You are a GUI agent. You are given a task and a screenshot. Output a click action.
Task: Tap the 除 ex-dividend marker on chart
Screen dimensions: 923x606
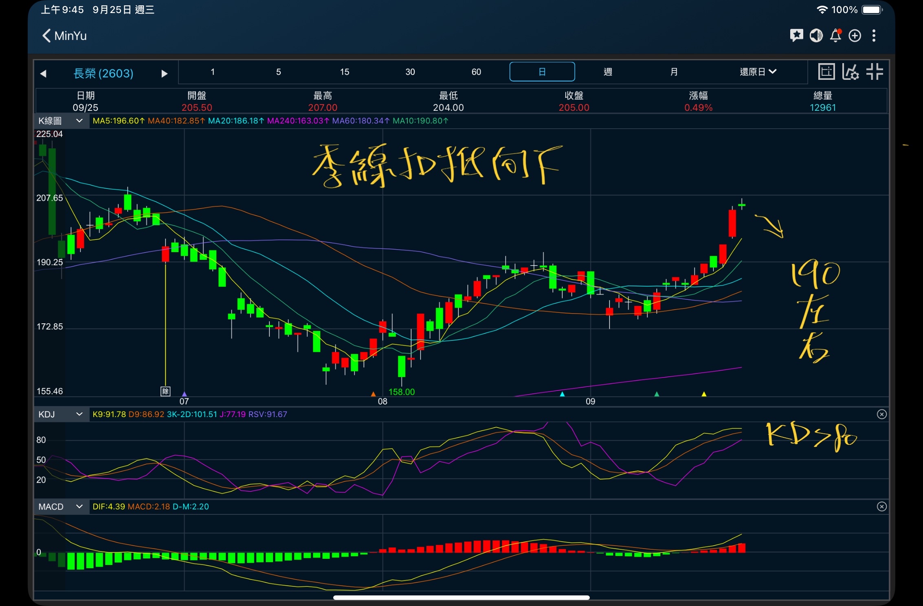[x=165, y=391]
